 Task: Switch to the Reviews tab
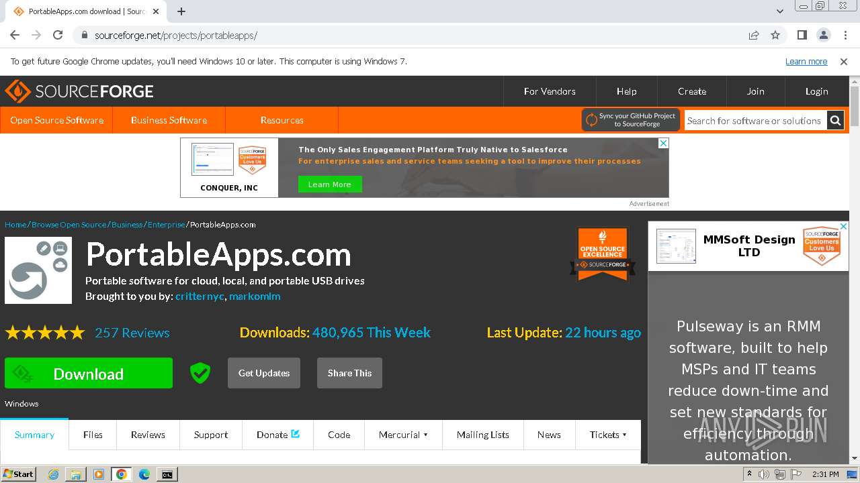point(148,435)
